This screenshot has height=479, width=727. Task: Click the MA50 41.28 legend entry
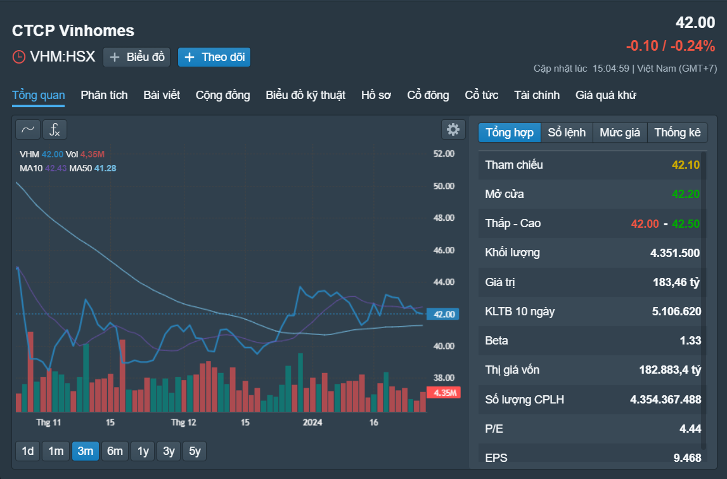[x=93, y=168]
